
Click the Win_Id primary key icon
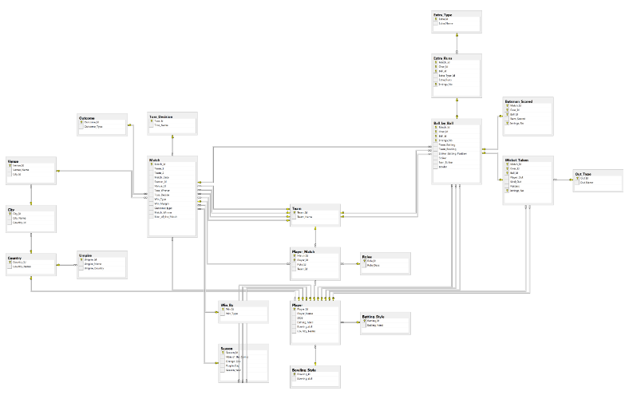223,310
